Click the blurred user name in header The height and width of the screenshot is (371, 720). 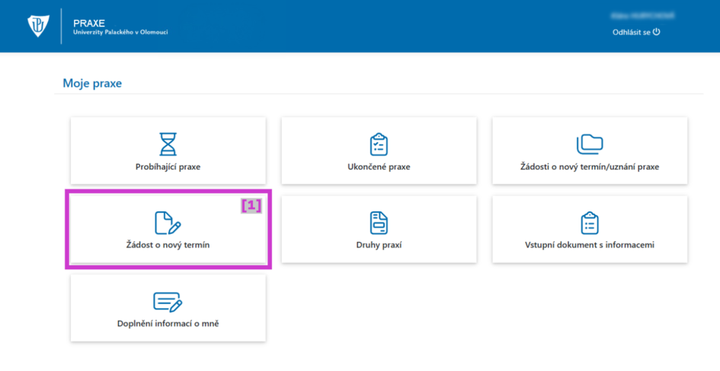[x=635, y=15]
